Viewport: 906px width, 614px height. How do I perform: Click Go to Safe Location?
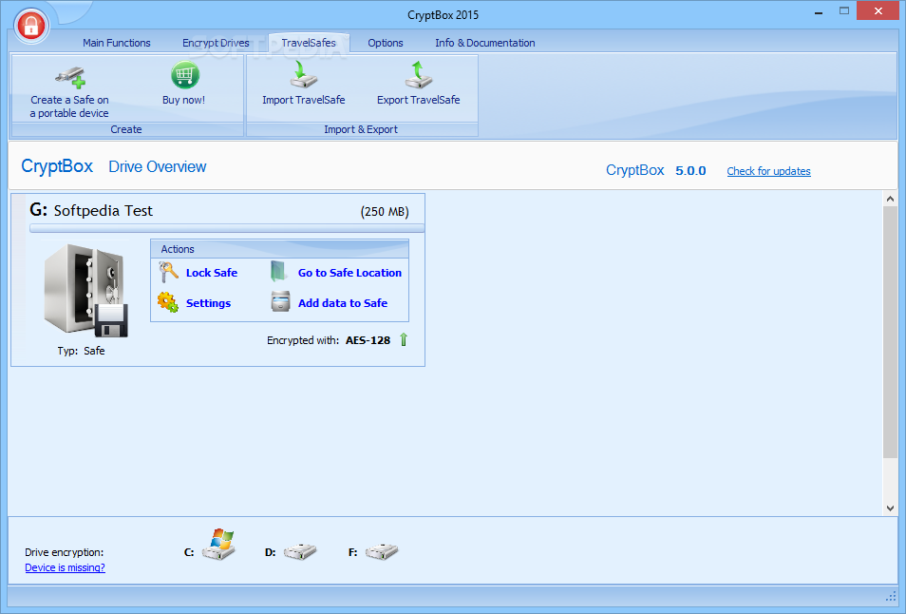[x=349, y=273]
